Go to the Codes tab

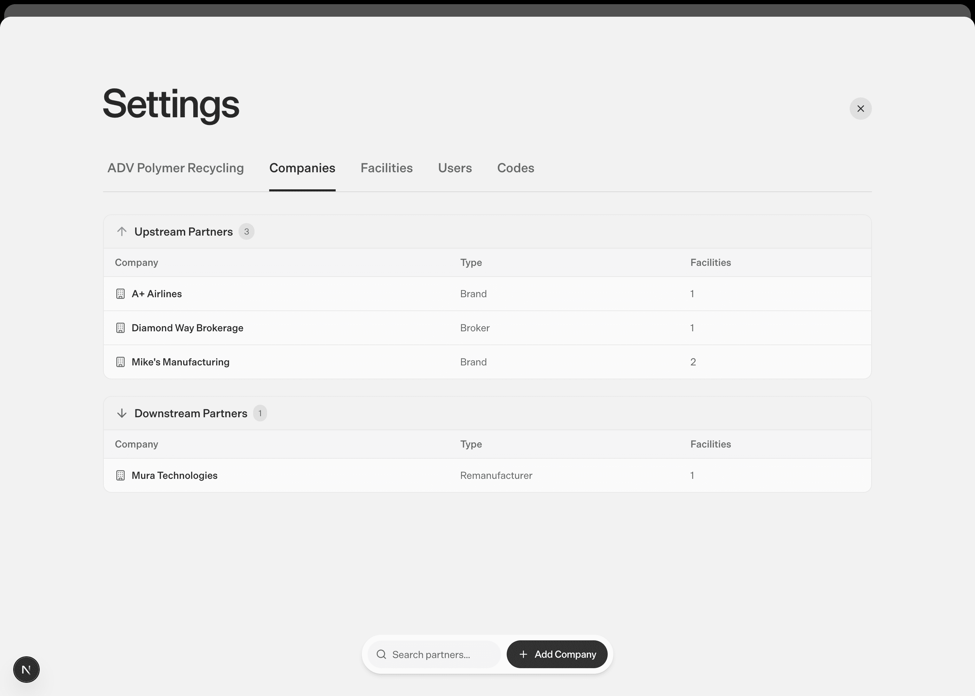click(x=515, y=168)
